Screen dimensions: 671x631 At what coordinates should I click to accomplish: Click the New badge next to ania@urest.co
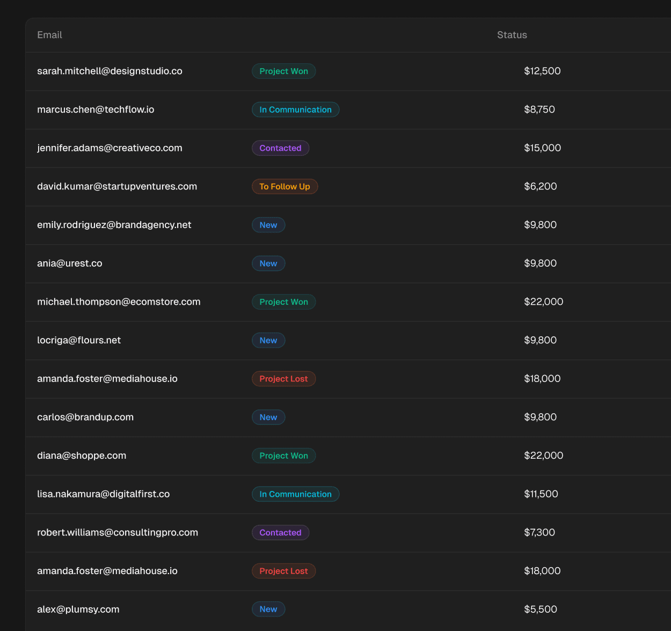point(268,263)
